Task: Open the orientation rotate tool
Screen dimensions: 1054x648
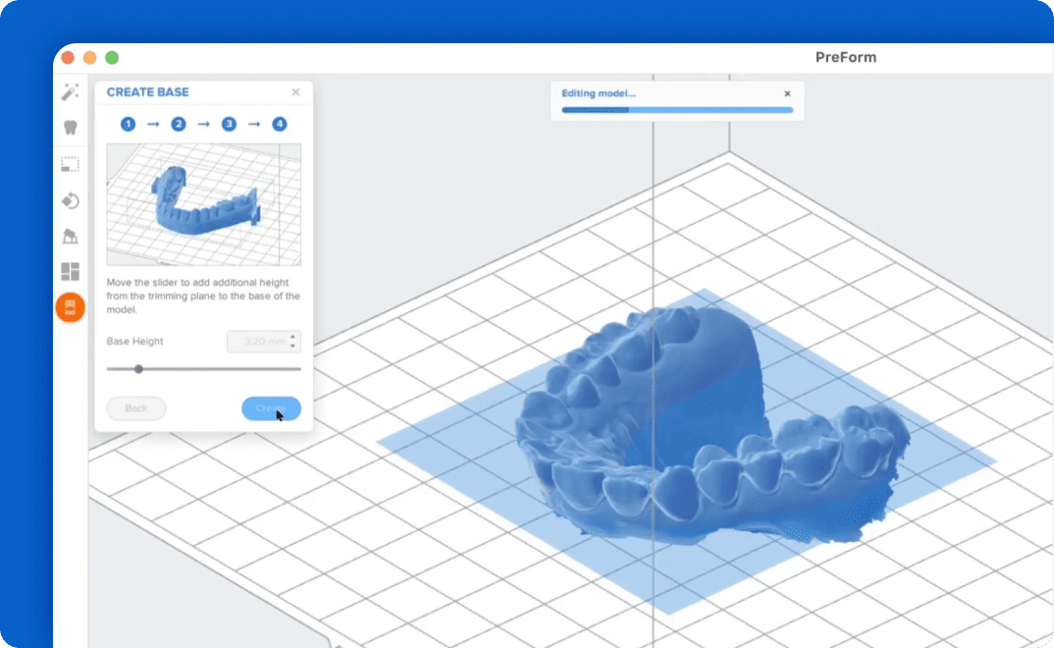Action: (70, 201)
